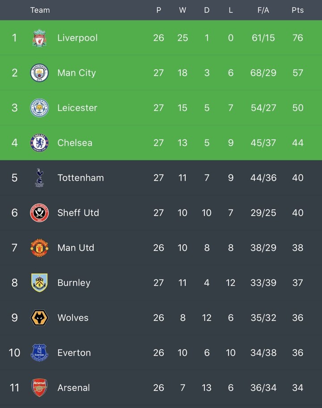Tap the Chelsea club crest

pyautogui.click(x=39, y=143)
